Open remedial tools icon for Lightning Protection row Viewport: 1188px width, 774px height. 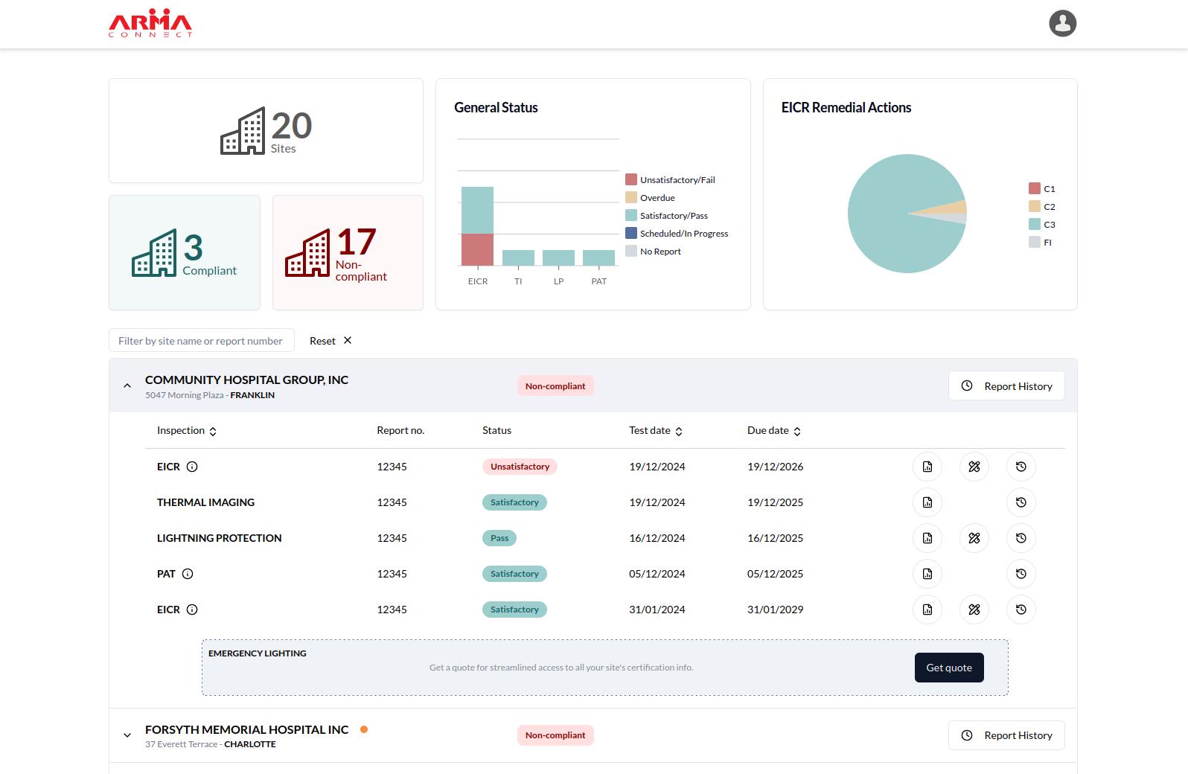(974, 538)
